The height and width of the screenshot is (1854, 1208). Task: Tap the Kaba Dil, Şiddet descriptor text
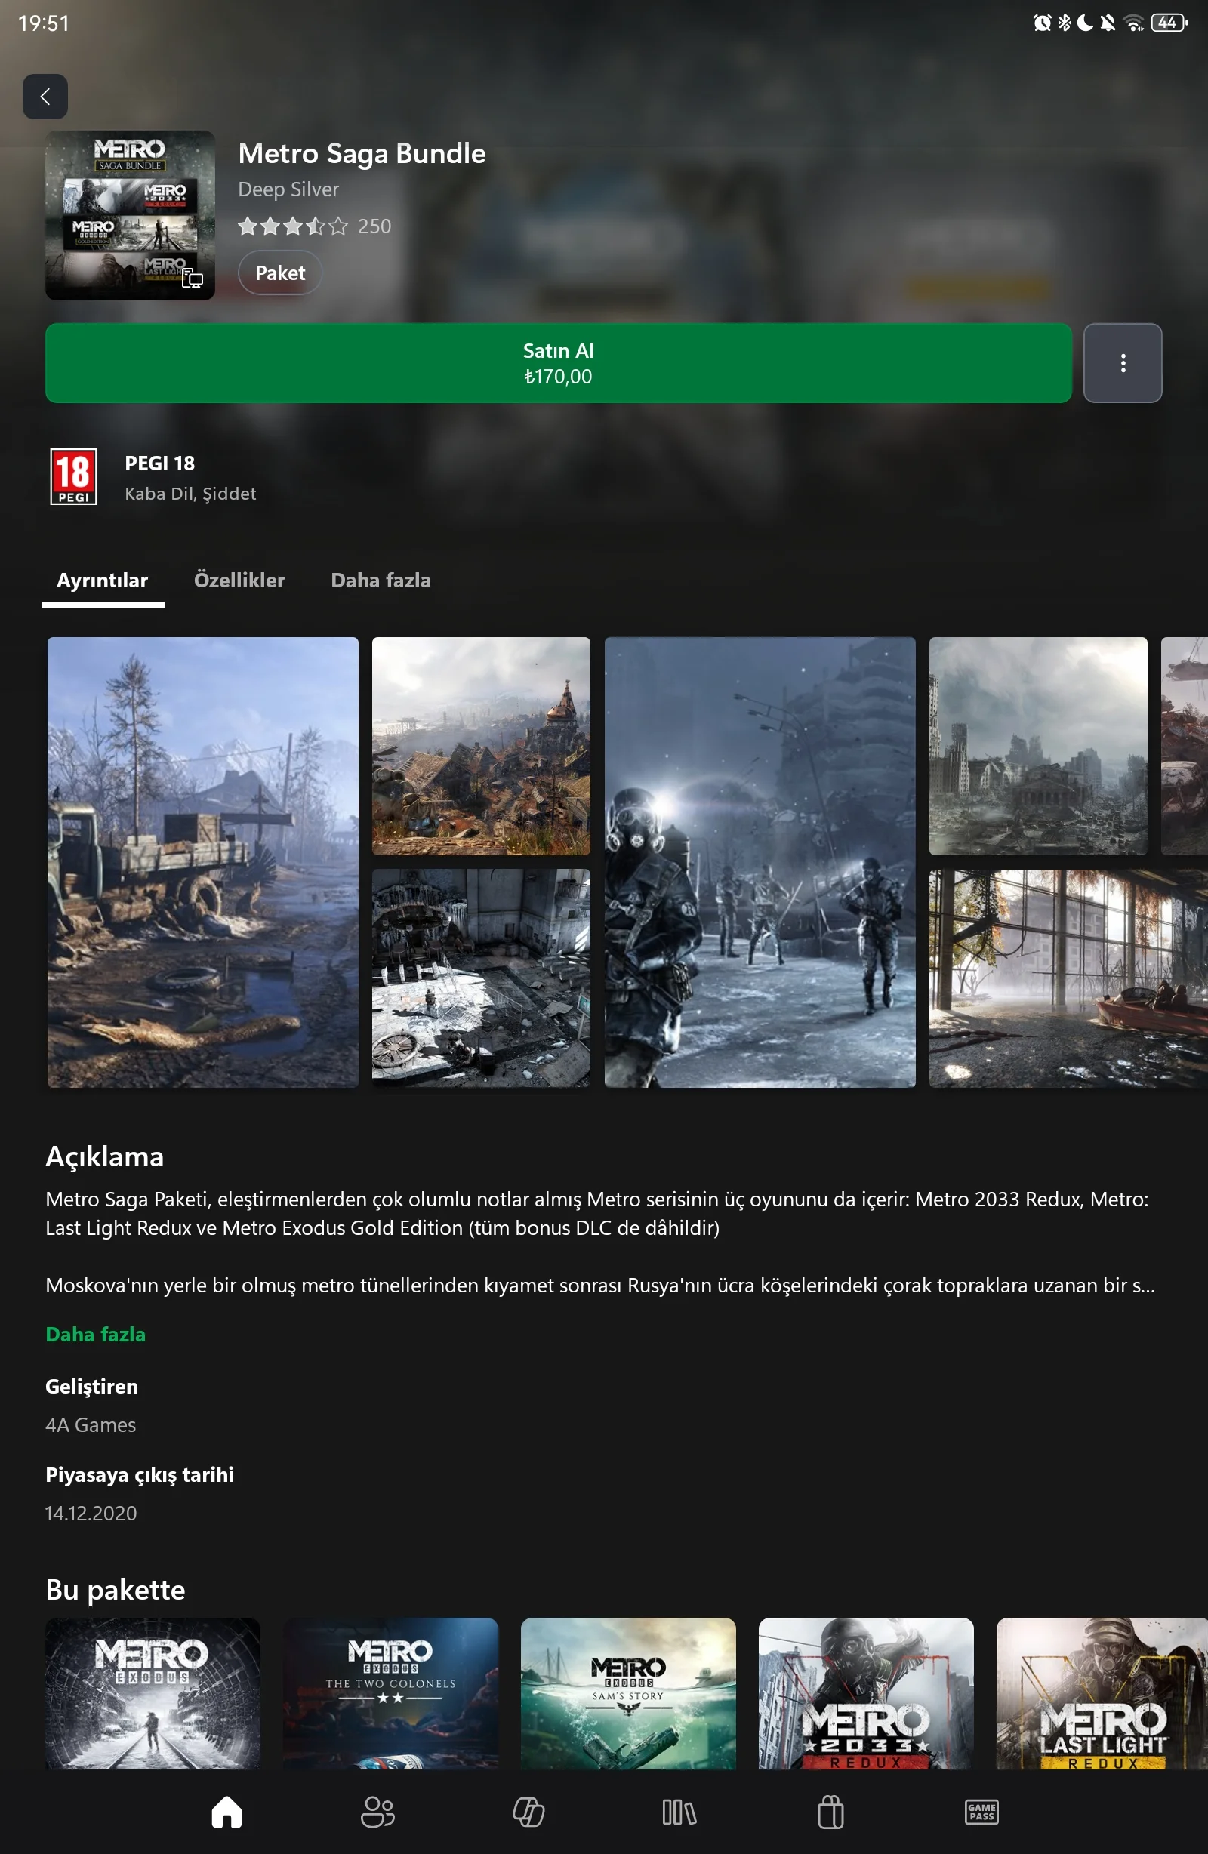[x=190, y=494]
